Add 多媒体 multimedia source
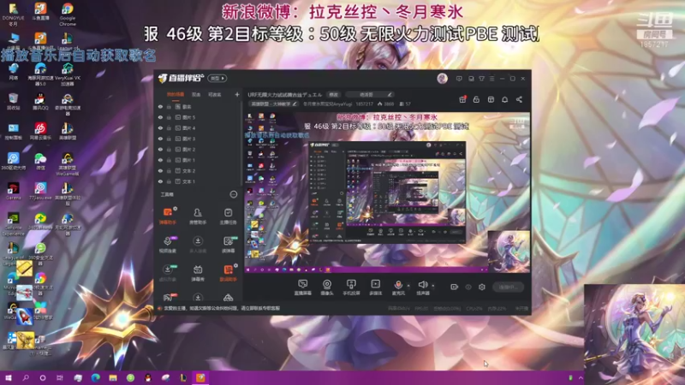The height and width of the screenshot is (385, 685). (375, 287)
